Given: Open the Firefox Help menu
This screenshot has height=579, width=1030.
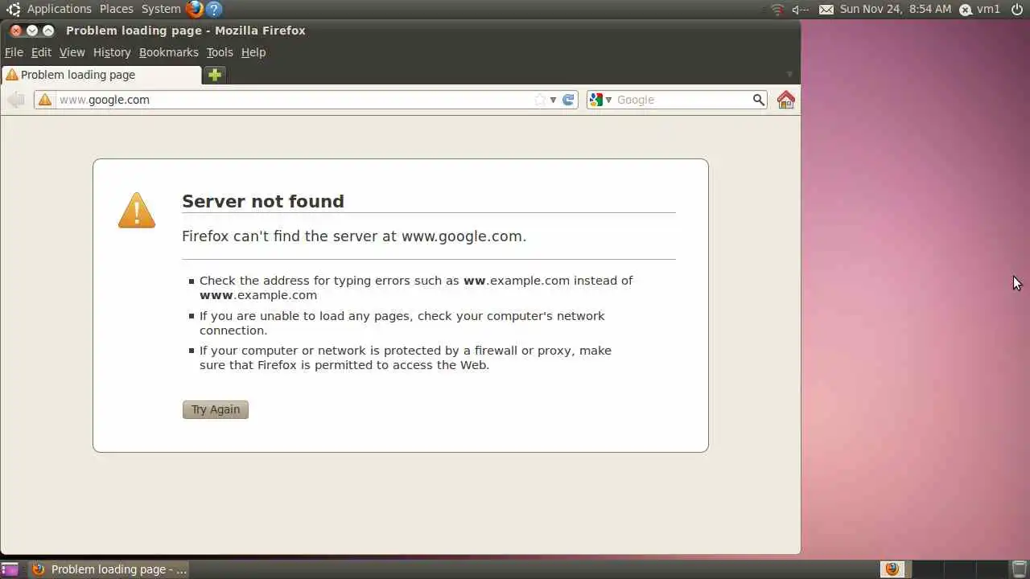Looking at the screenshot, I should pos(253,52).
